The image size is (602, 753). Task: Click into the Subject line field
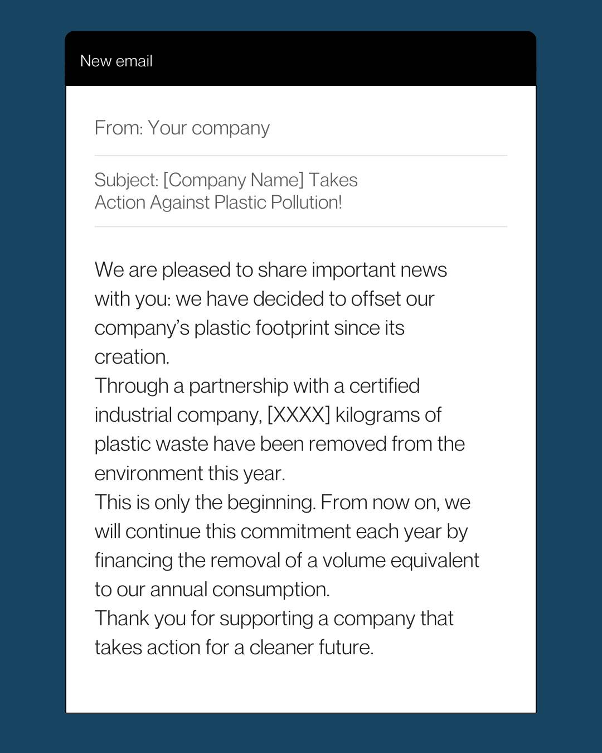pyautogui.click(x=226, y=191)
